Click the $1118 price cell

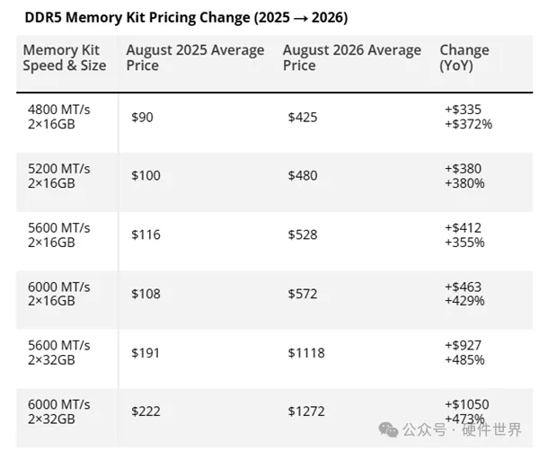(306, 353)
